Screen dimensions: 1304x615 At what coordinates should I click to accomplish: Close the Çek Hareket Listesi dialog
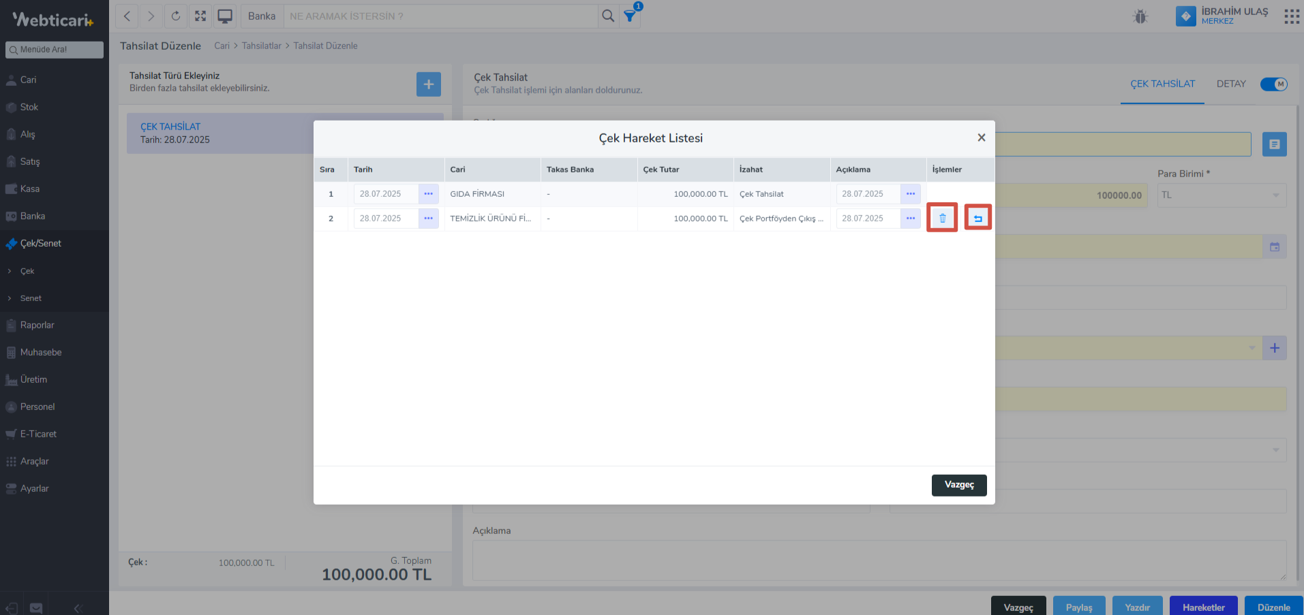(x=981, y=138)
